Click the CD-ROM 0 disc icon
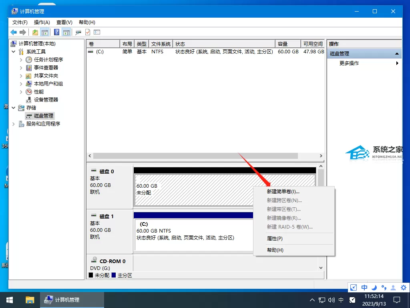 coord(94,260)
